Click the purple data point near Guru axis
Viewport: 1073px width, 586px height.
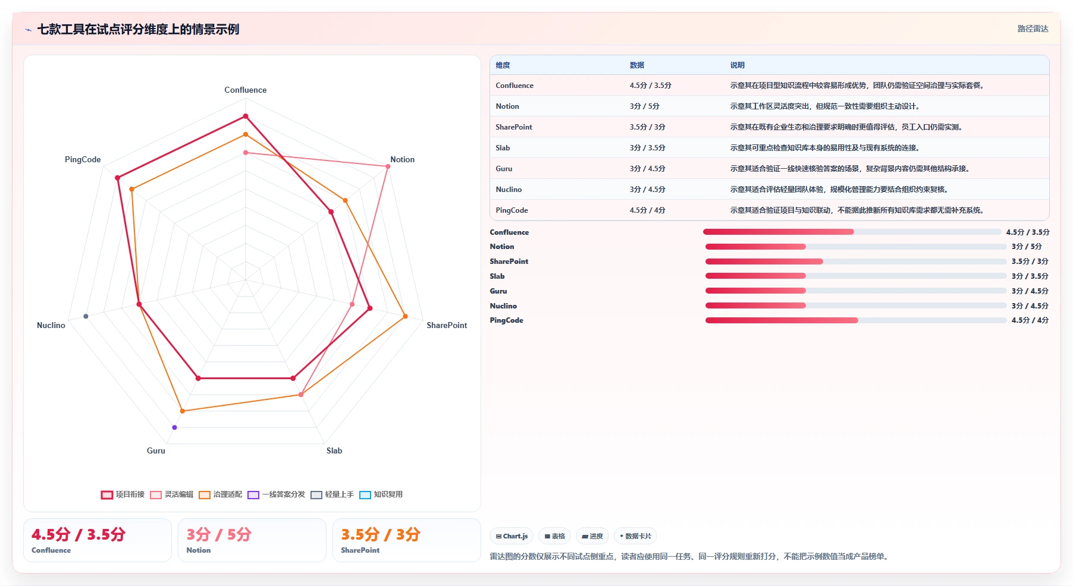[x=174, y=427]
